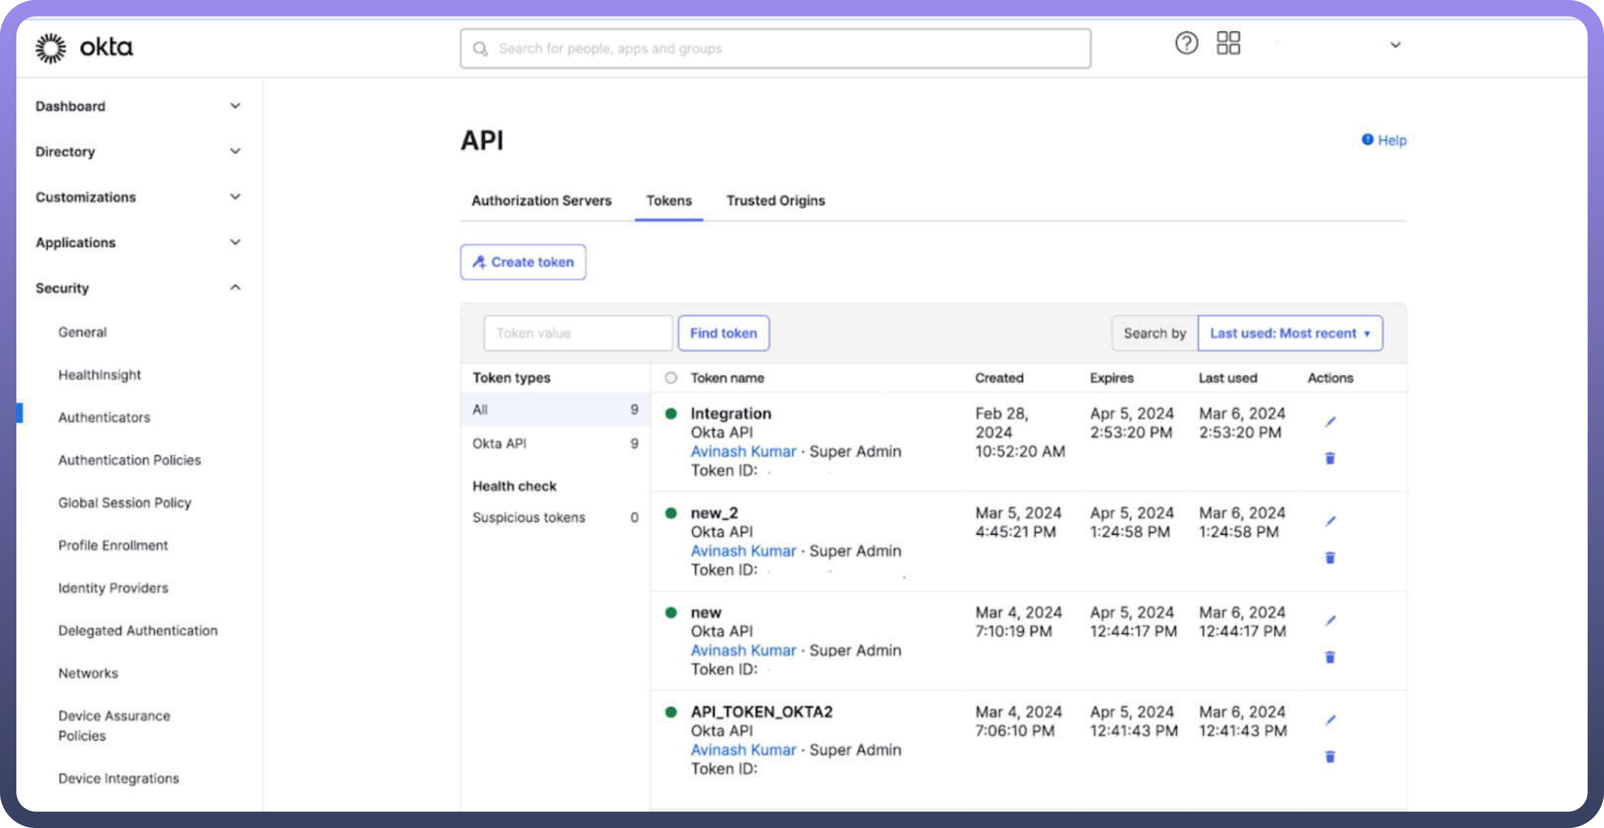1604x828 pixels.
Task: Open the account menu chevron at top right
Action: pyautogui.click(x=1395, y=45)
